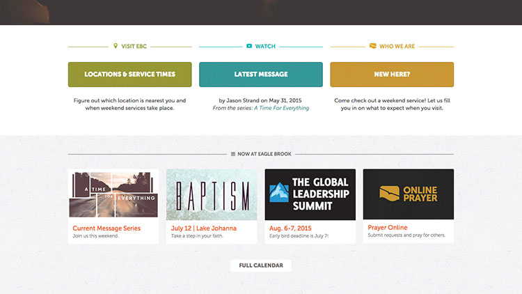Click the Who We Are section heading

point(397,47)
